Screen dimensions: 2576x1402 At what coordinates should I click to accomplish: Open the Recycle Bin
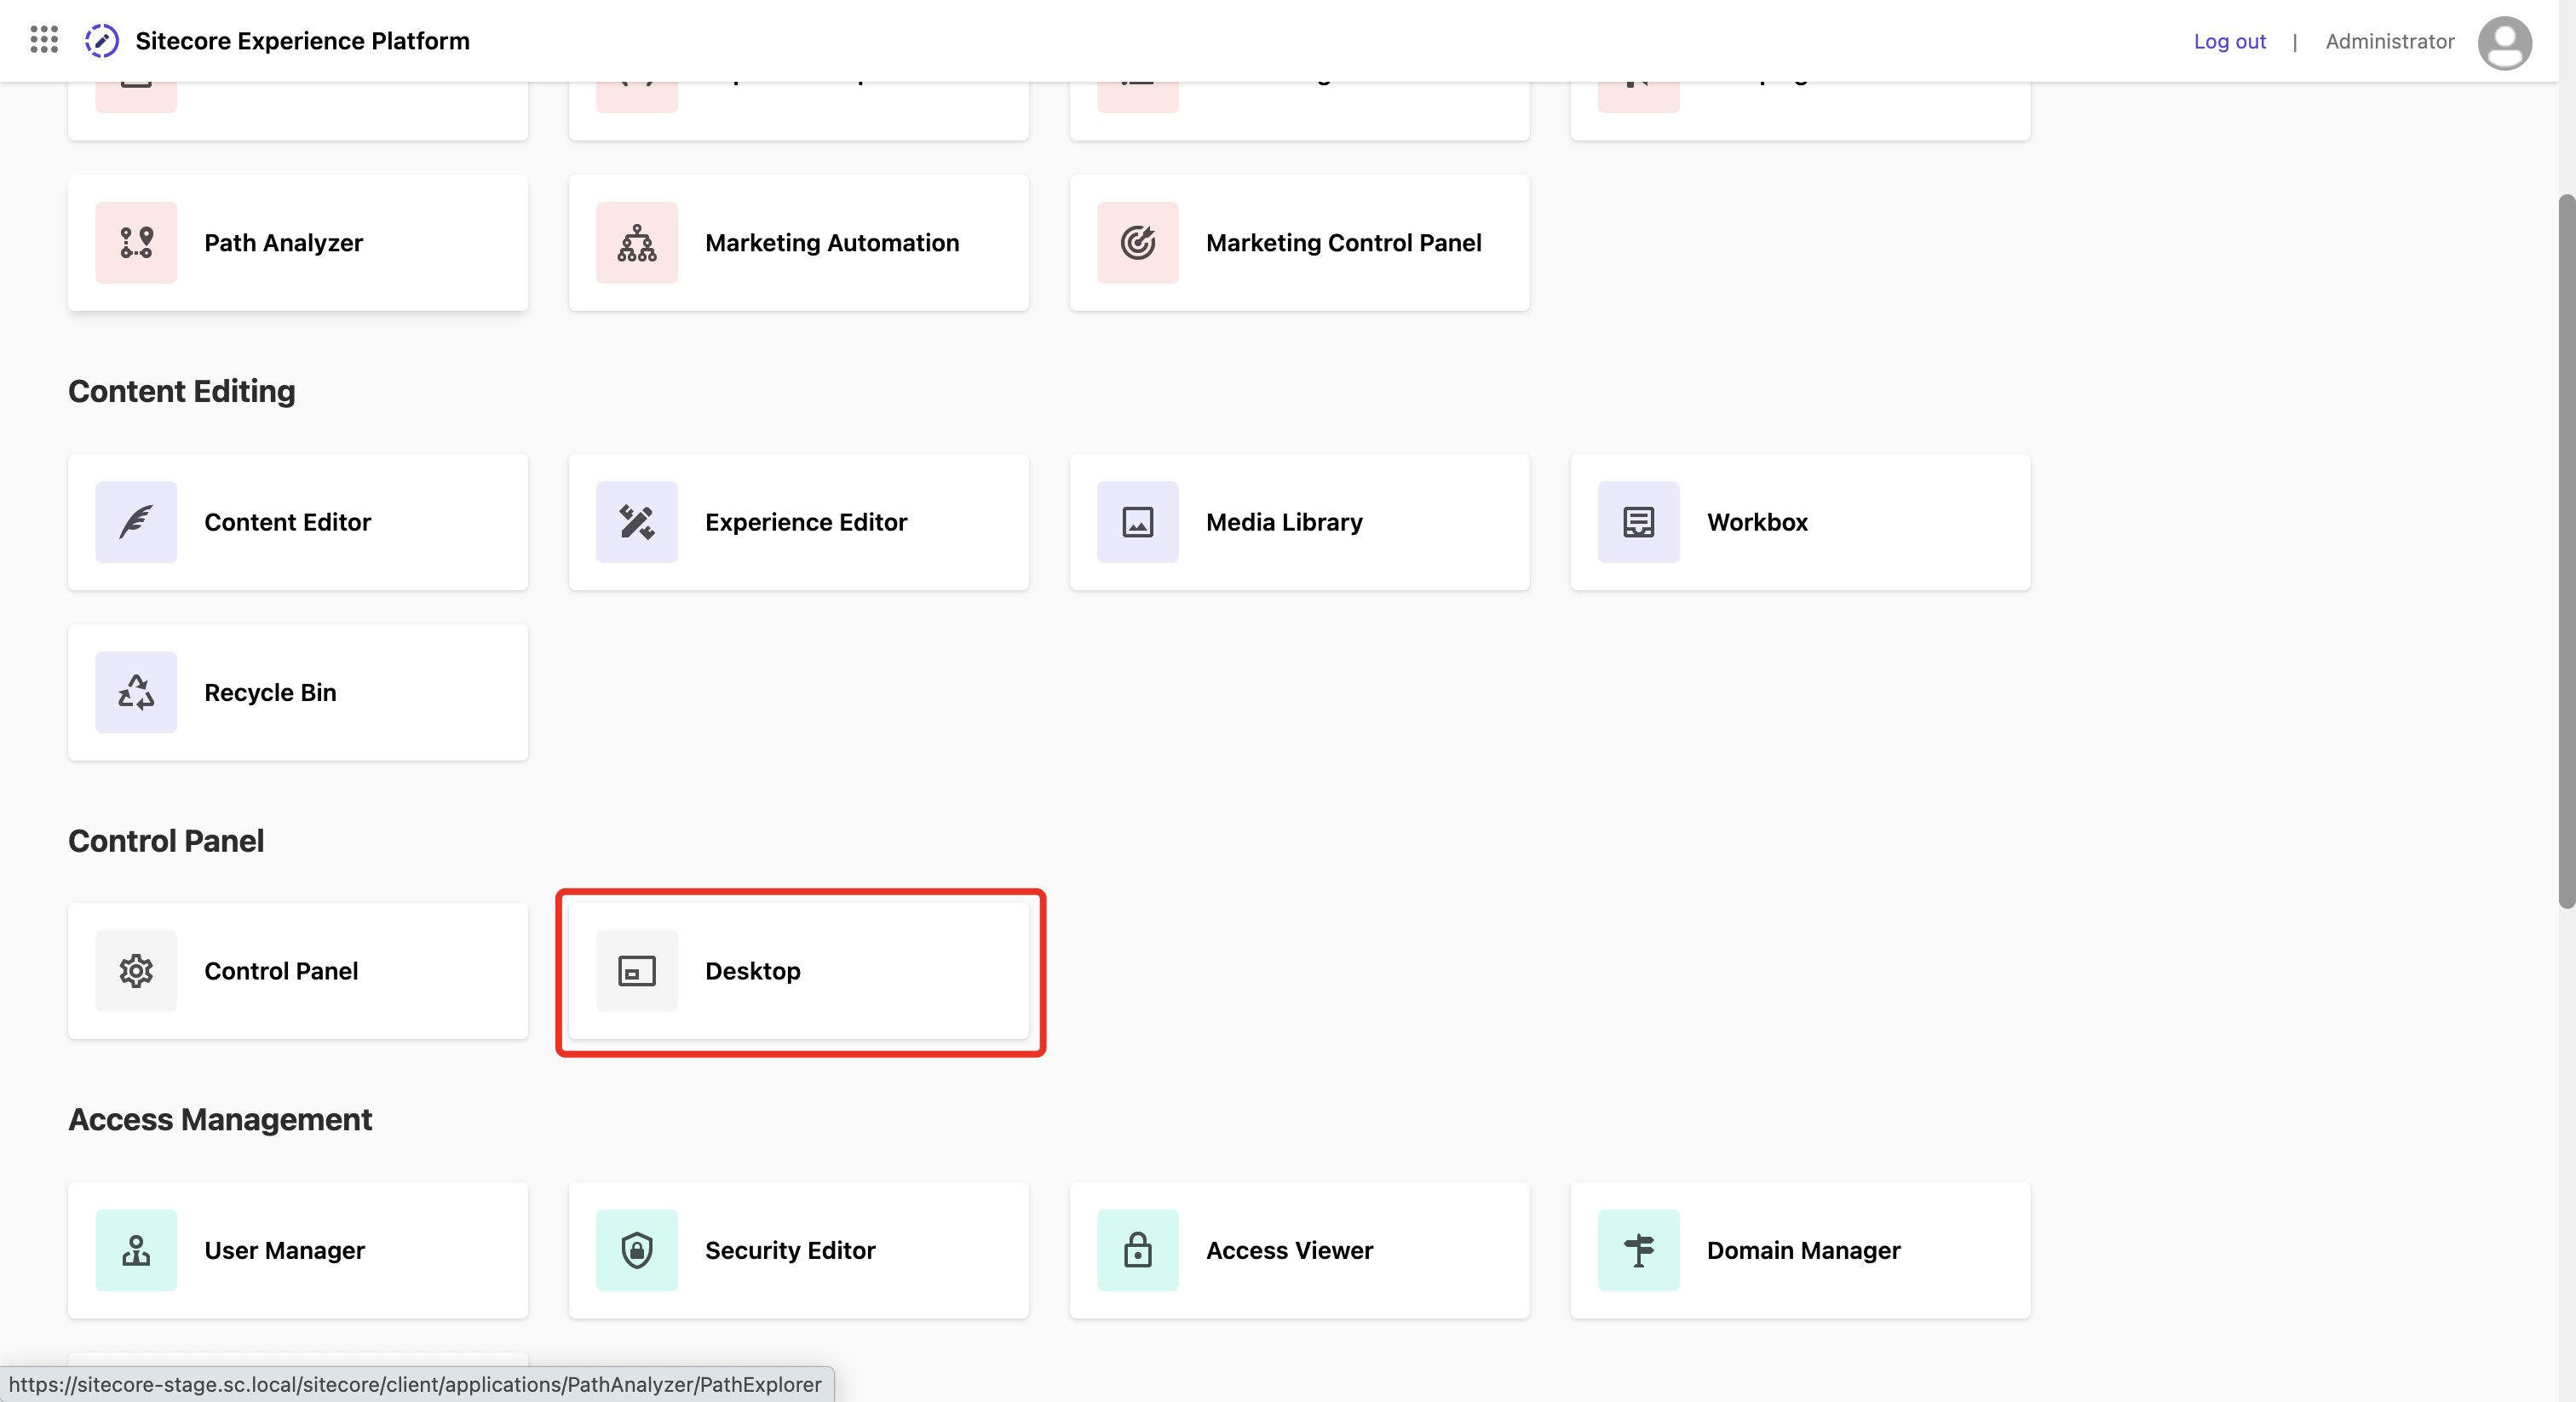coord(298,693)
